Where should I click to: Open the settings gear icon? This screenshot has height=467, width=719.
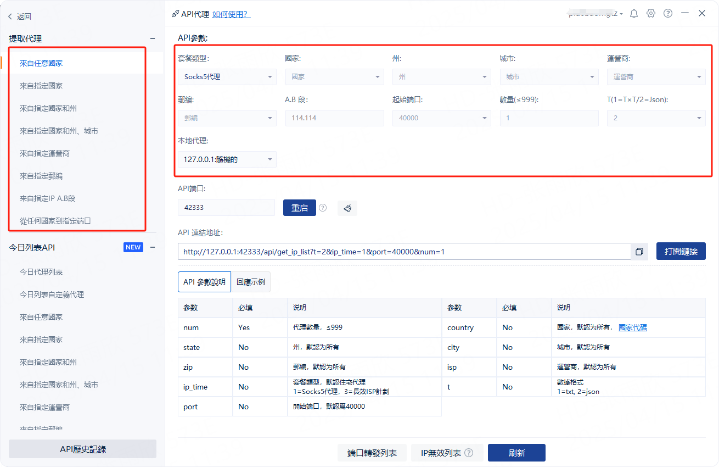[x=651, y=14]
